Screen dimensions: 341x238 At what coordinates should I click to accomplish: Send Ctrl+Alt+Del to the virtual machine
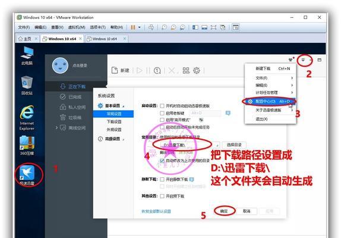click(x=151, y=27)
